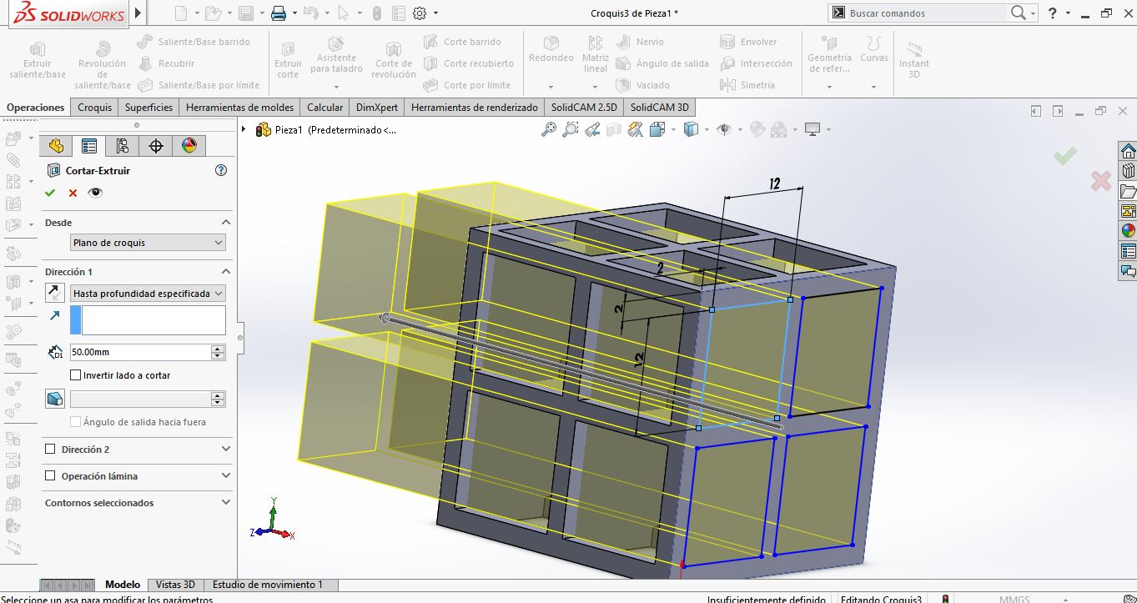Switch to the Croquis tab
This screenshot has width=1137, height=603.
[x=94, y=108]
